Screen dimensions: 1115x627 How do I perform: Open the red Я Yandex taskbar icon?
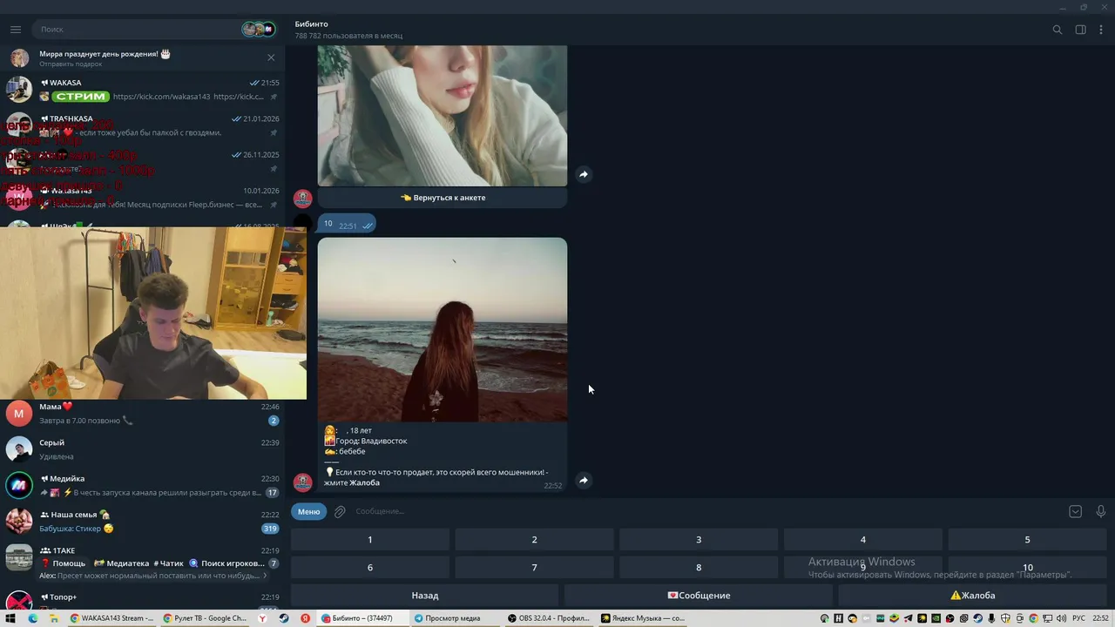coord(306,618)
